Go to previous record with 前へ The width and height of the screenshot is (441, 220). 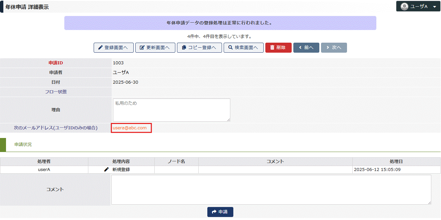306,48
